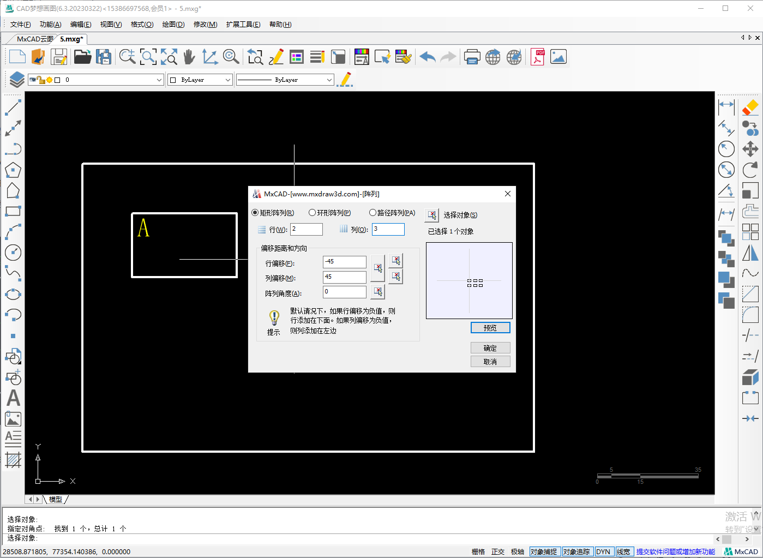Select the circle tool in left toolbar
Viewport: 763px width, 558px height.
click(x=13, y=253)
